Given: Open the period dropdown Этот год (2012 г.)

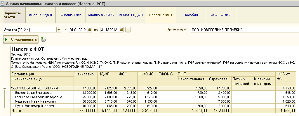Looking at the screenshot, I should 59,30.
